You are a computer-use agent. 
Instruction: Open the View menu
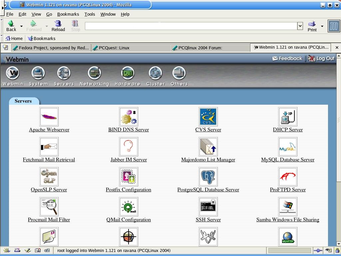click(36, 14)
